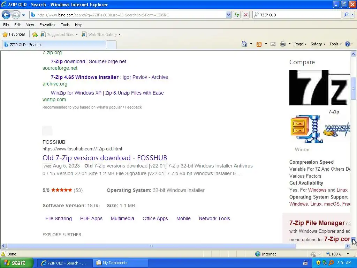Open the Print options dropdown arrow
Screen dimensions: 357x268
[289, 44]
